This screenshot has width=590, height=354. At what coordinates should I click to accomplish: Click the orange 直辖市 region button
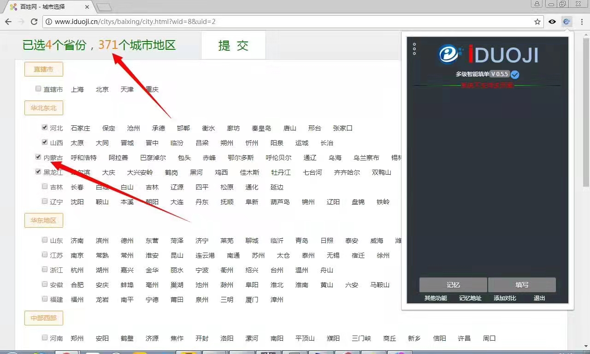(44, 69)
